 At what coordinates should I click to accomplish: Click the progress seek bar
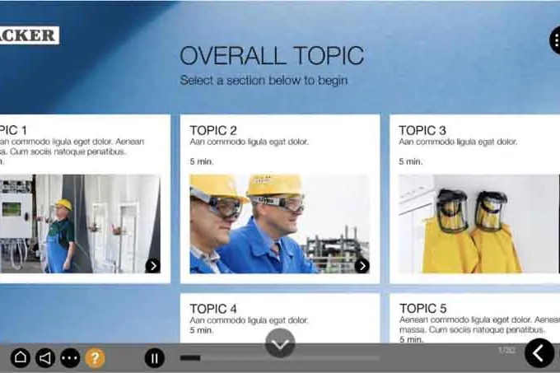point(280,357)
